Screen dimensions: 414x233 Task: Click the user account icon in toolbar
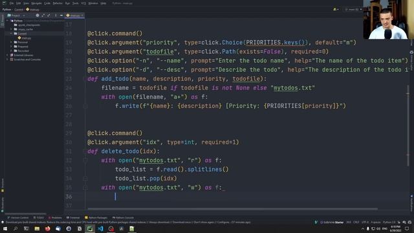coord(336,9)
